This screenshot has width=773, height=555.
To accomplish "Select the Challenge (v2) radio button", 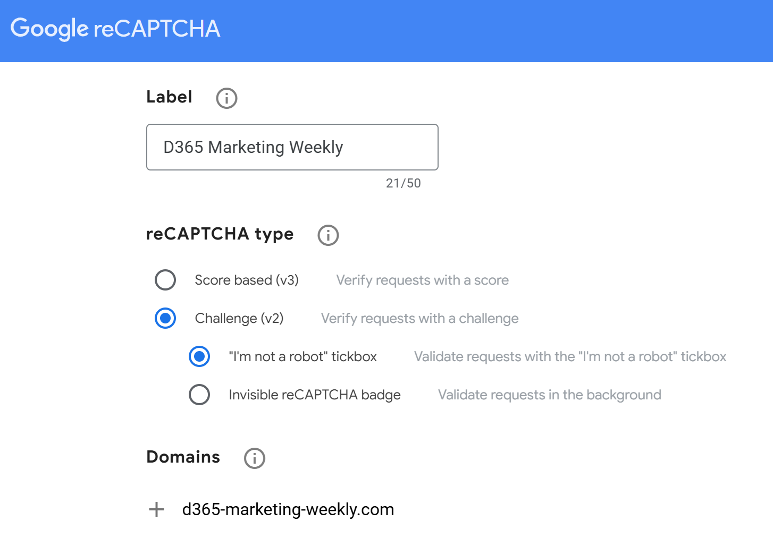I will tap(165, 318).
